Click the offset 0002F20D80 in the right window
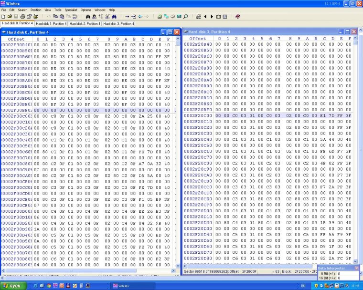This screenshot has height=290, width=363. pyautogui.click(x=198, y=259)
